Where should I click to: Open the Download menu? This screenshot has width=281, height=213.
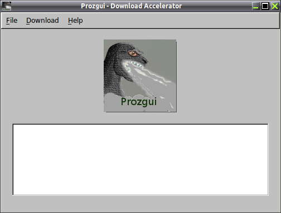[x=42, y=21]
